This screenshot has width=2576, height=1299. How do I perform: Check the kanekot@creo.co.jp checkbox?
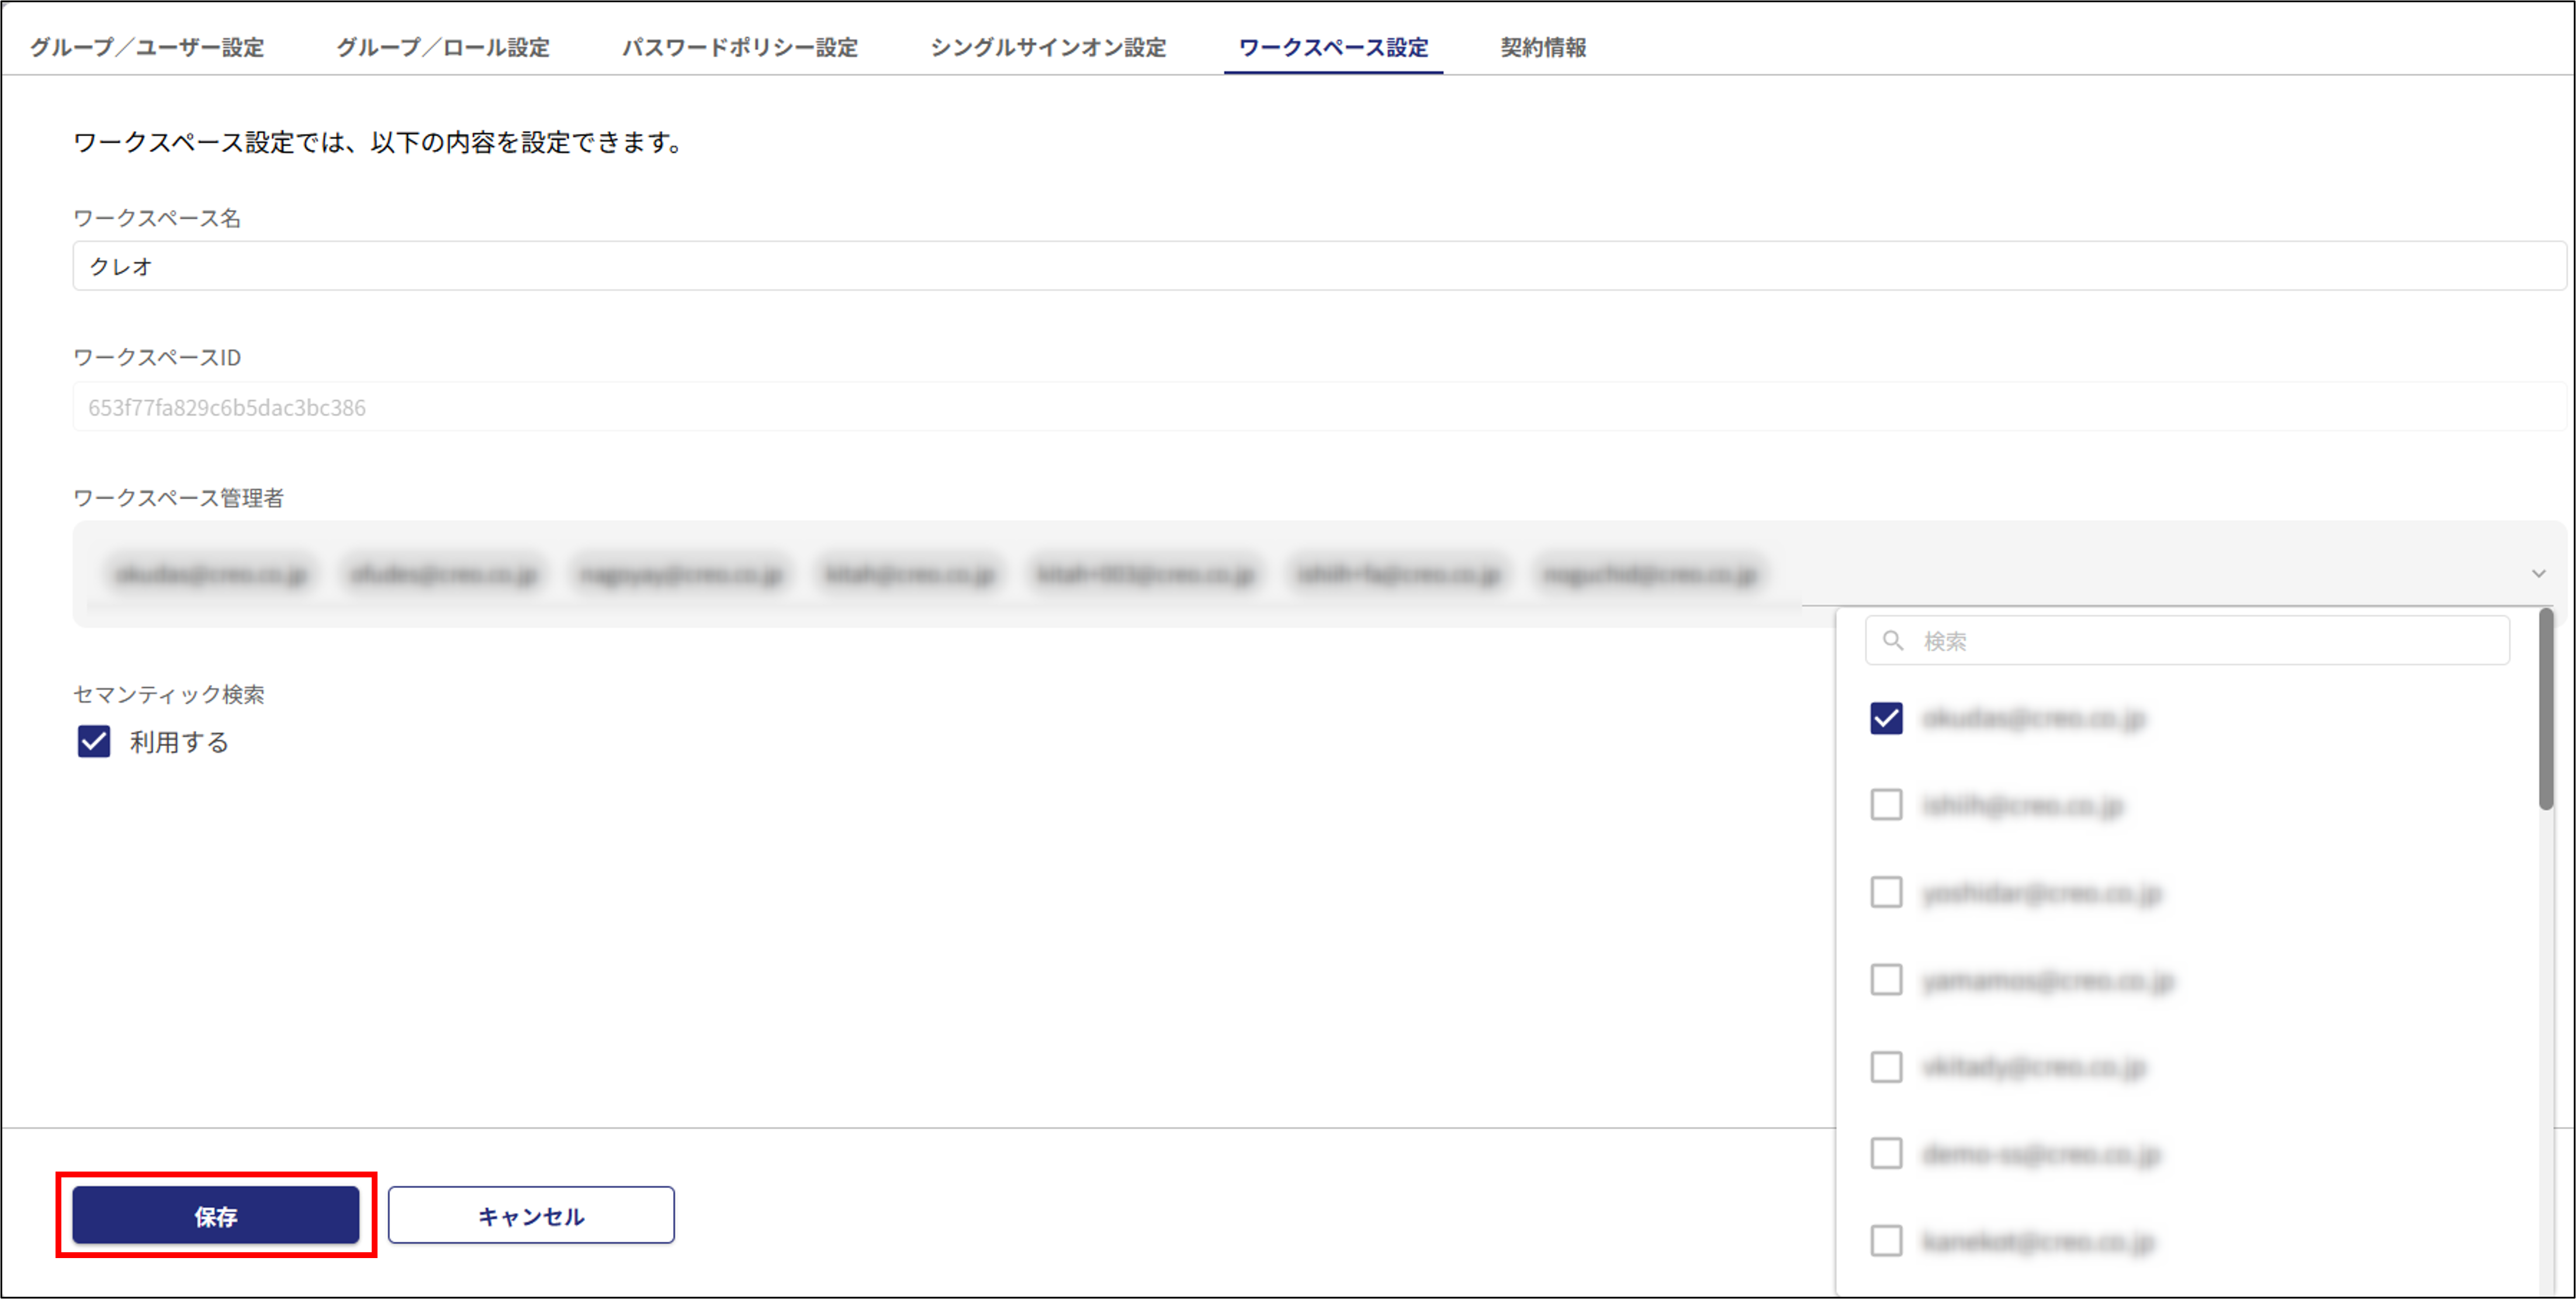1886,1241
